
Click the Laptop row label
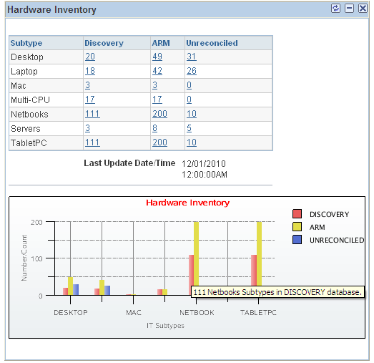point(24,72)
